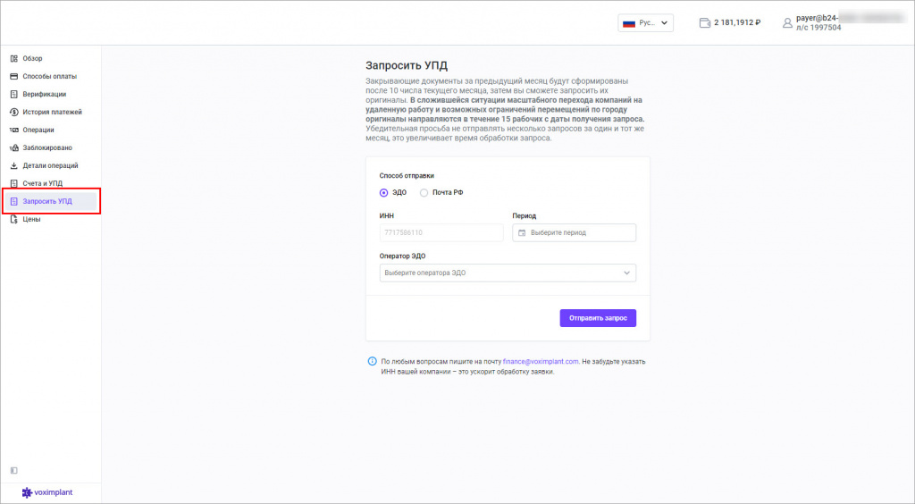Screen dimensions: 915x504
Task: Select the ЭДО delivery method
Action: (x=384, y=192)
